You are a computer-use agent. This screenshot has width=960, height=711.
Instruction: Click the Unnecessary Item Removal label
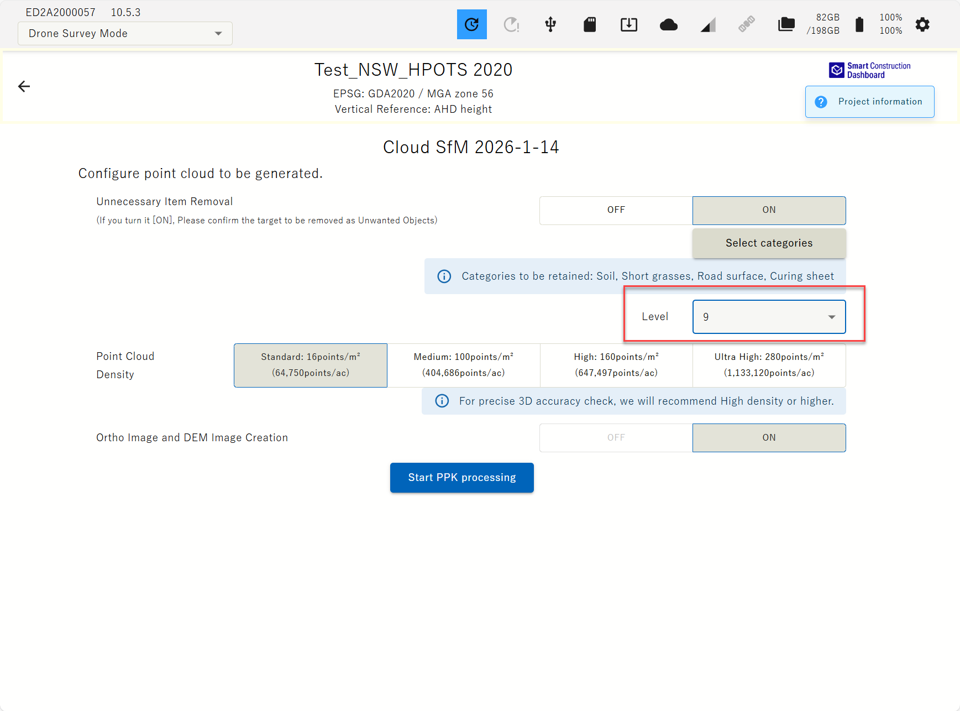tap(165, 201)
